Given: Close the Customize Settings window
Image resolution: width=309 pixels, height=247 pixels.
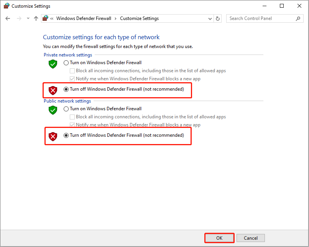Looking at the screenshot, I should tap(299, 6).
